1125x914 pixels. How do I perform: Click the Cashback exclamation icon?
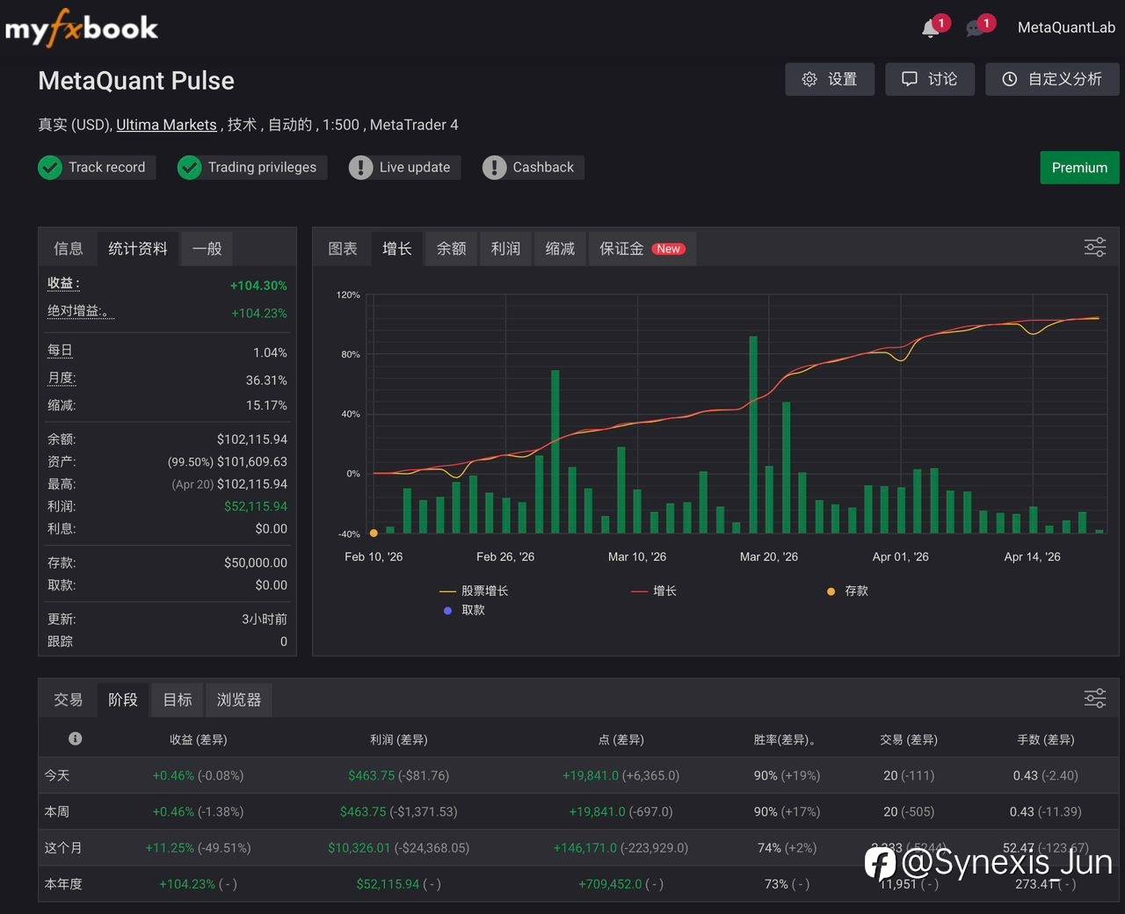click(x=494, y=167)
